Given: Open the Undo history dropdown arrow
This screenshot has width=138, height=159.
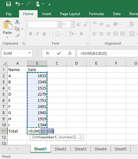Looking at the screenshot, I should [22, 4].
